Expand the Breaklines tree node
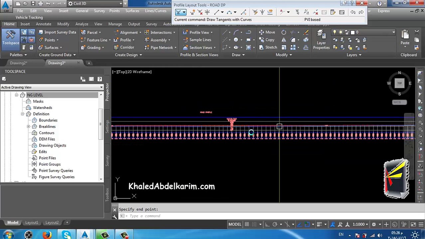Screen dimensions: 425x239 coord(28,126)
